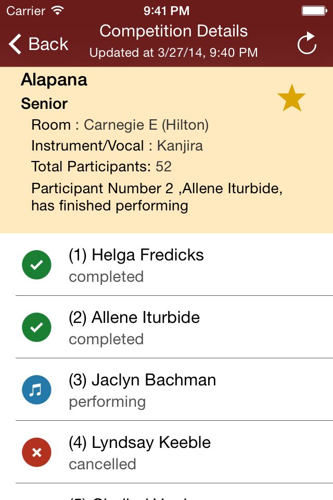The image size is (333, 500).
Task: Tap blue music note performing icon
Action: tap(36, 390)
